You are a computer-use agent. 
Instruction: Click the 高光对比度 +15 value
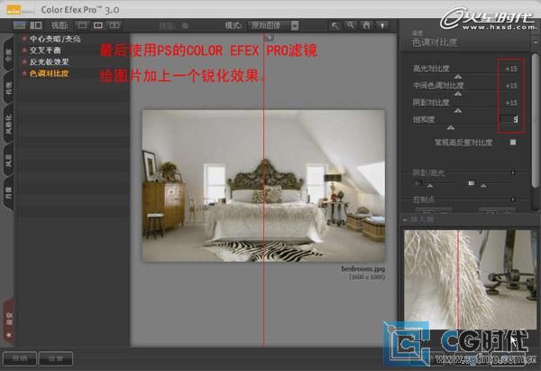(x=511, y=69)
